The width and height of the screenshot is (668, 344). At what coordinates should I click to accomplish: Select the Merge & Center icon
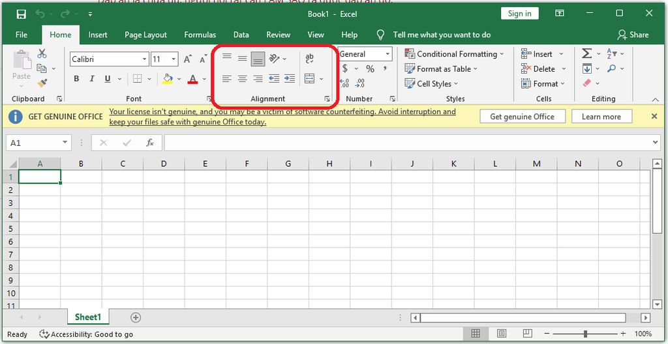(x=310, y=79)
